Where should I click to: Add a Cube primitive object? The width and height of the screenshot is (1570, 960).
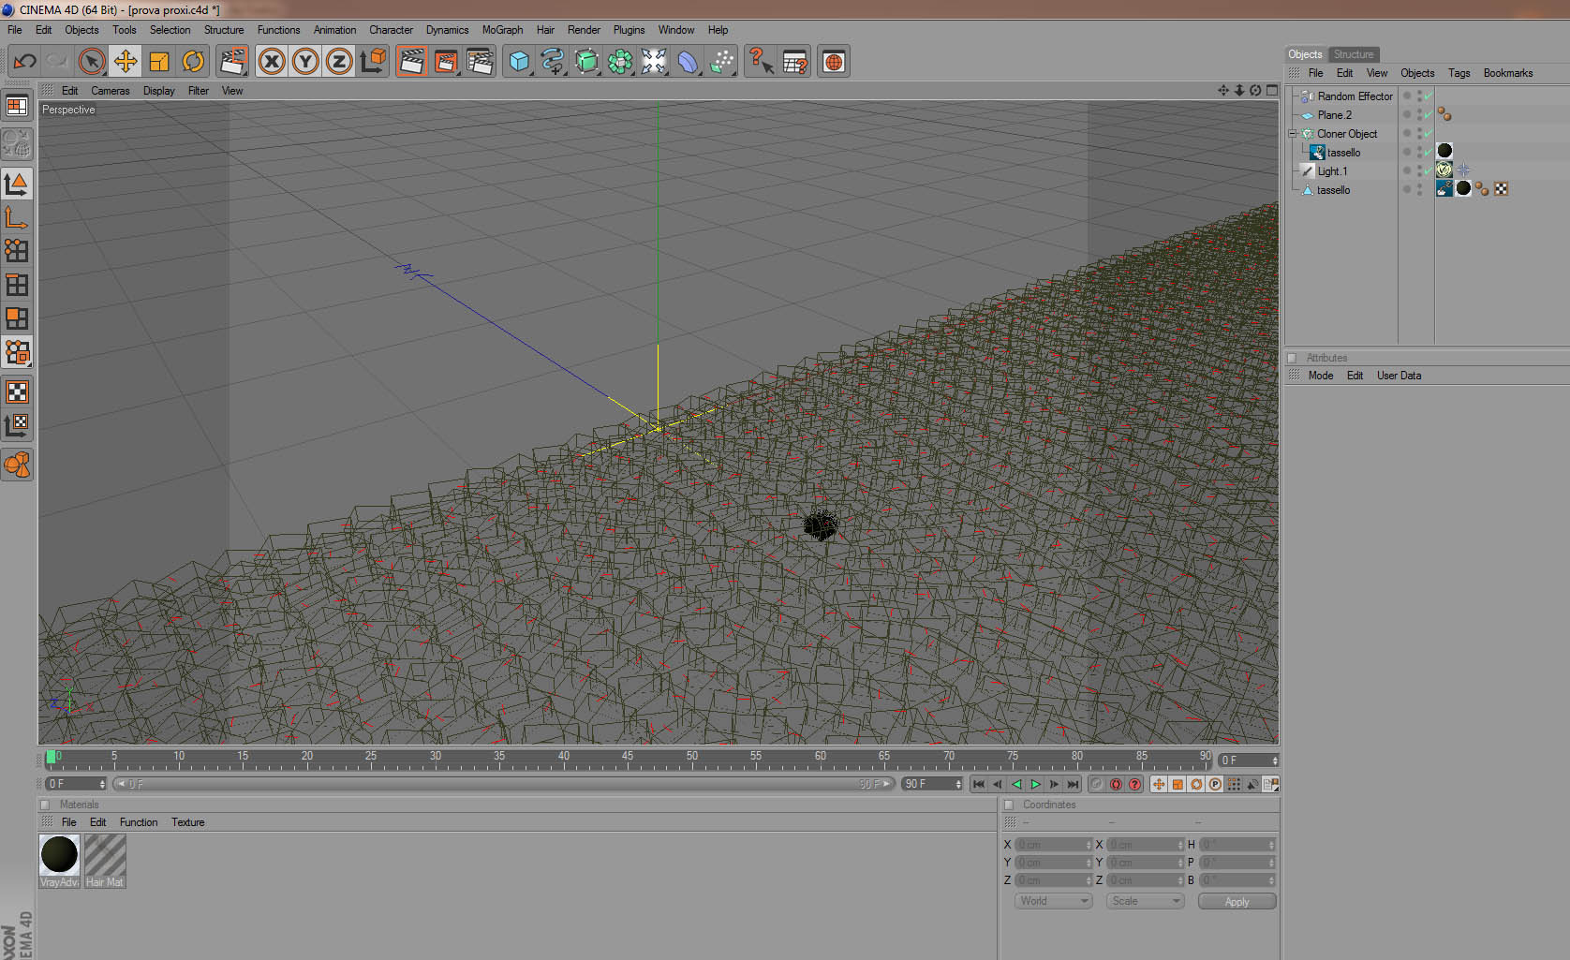pyautogui.click(x=519, y=62)
